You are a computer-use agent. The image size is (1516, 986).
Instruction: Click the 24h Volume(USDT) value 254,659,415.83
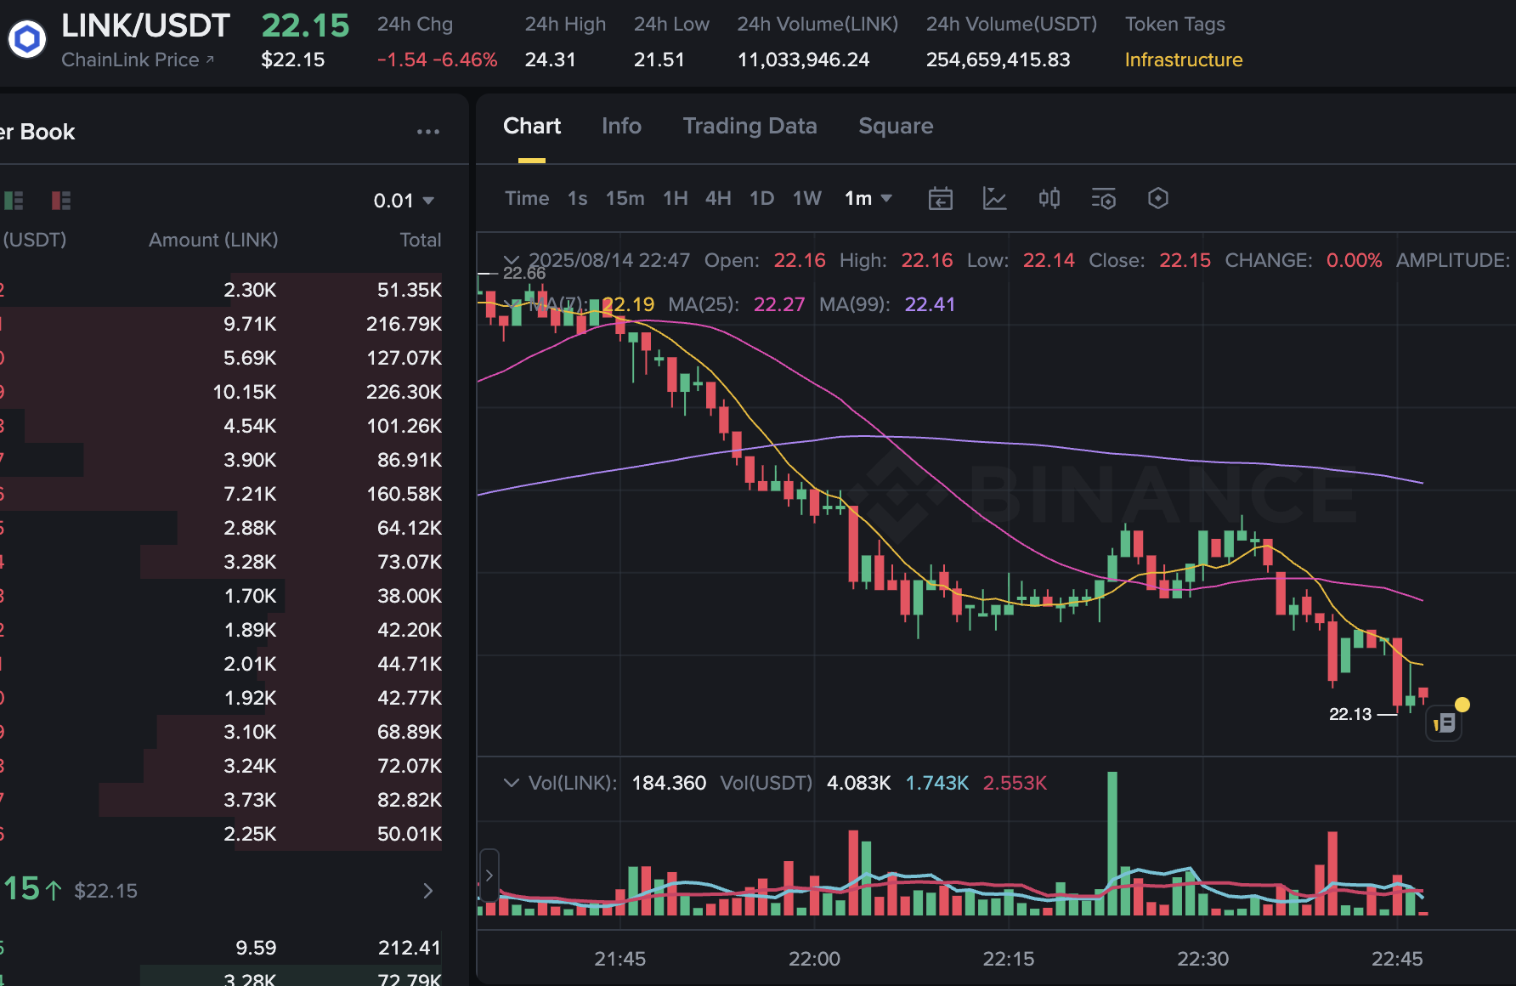click(998, 60)
